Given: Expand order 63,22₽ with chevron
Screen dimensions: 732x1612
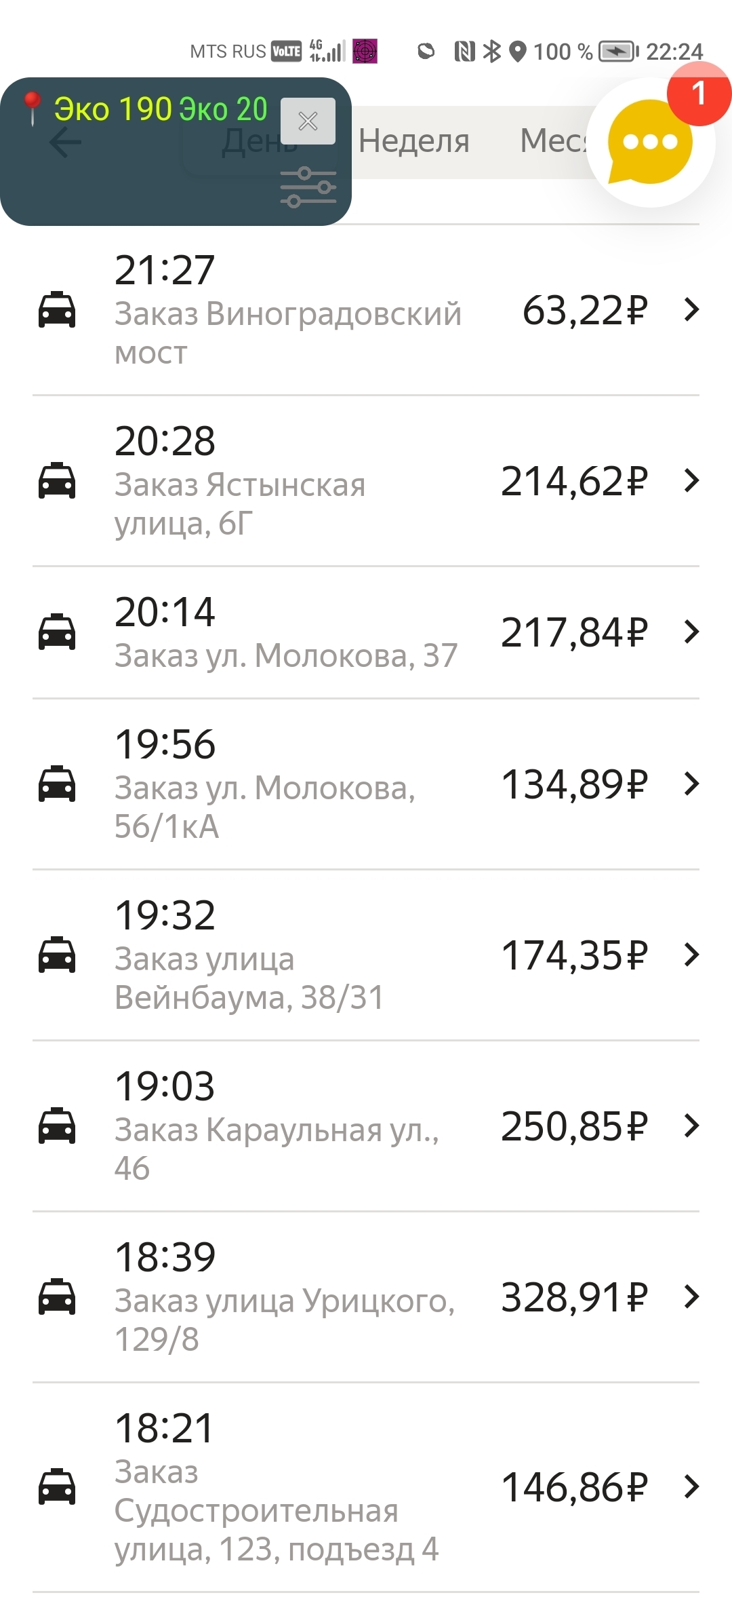Looking at the screenshot, I should click(x=691, y=310).
